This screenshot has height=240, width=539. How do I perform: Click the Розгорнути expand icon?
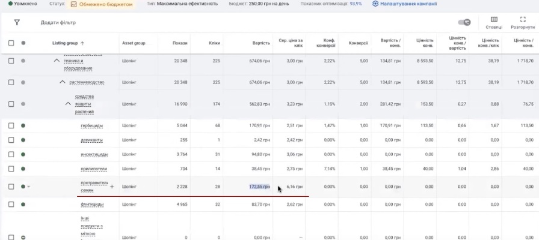point(523,20)
